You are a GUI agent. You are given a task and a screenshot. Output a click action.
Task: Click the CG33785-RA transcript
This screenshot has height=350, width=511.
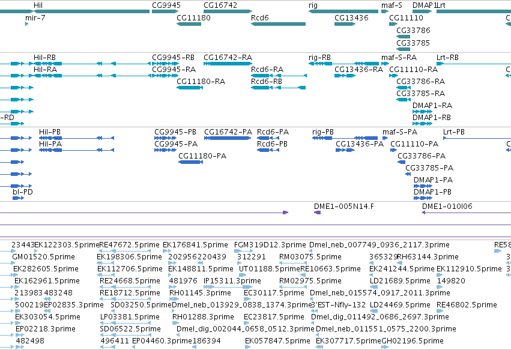click(403, 100)
